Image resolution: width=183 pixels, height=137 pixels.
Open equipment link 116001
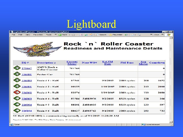click(x=27, y=87)
